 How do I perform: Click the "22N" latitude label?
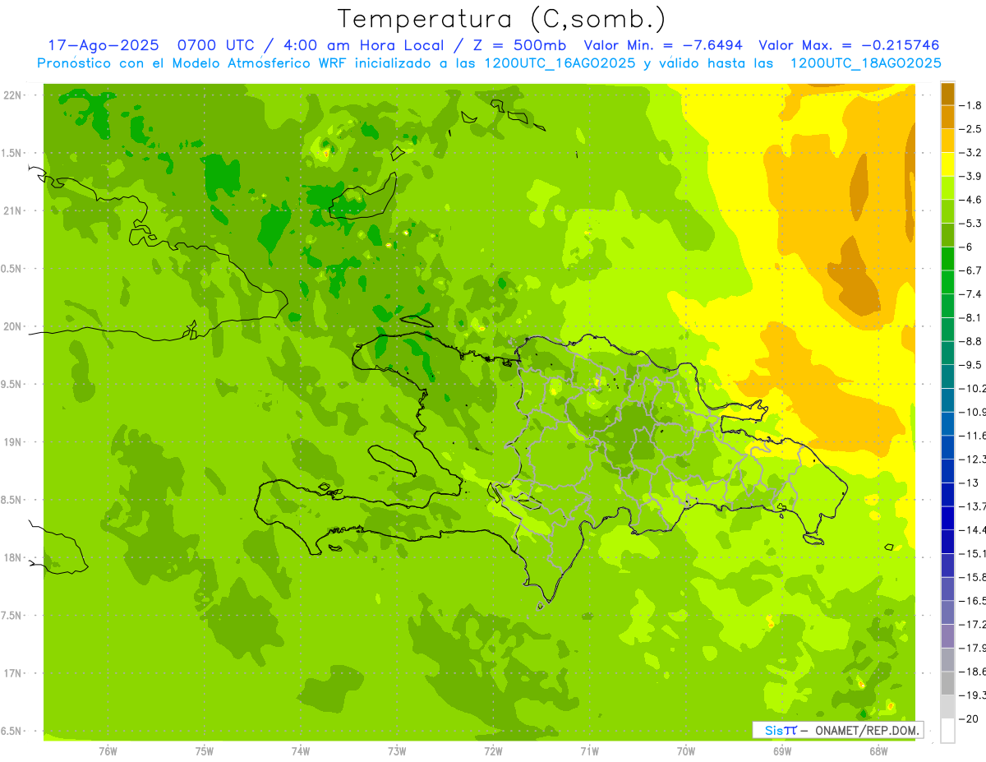(12, 95)
